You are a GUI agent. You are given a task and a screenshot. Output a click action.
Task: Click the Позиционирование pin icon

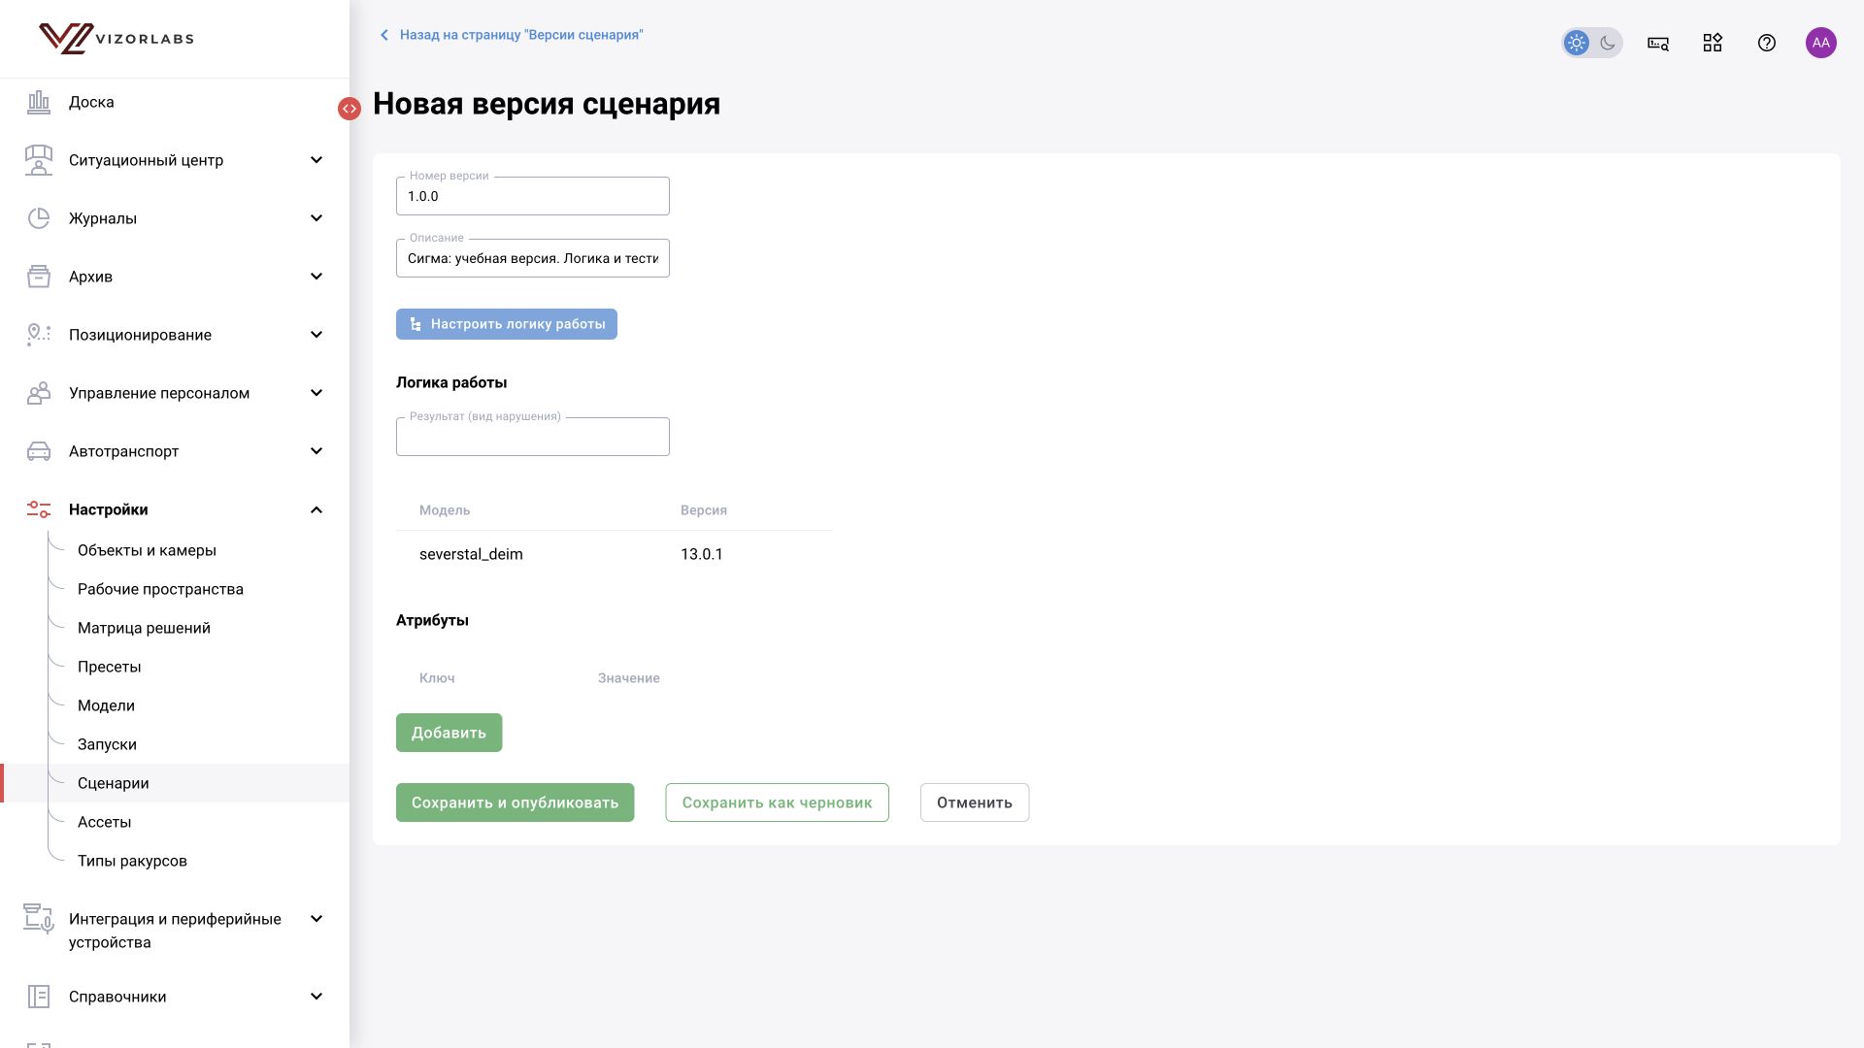coord(39,335)
